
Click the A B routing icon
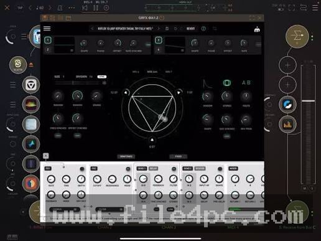(x=246, y=83)
